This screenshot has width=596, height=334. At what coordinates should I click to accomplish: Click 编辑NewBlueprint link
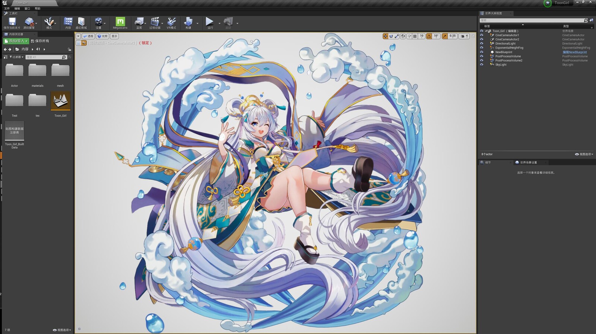575,52
